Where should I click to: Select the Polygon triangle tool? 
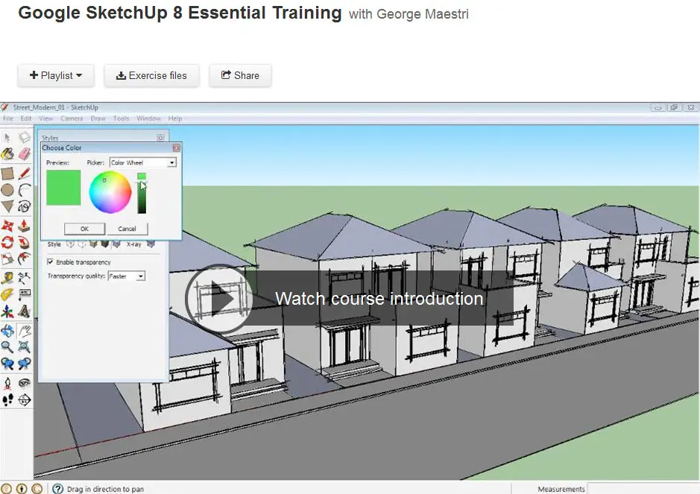(7, 206)
